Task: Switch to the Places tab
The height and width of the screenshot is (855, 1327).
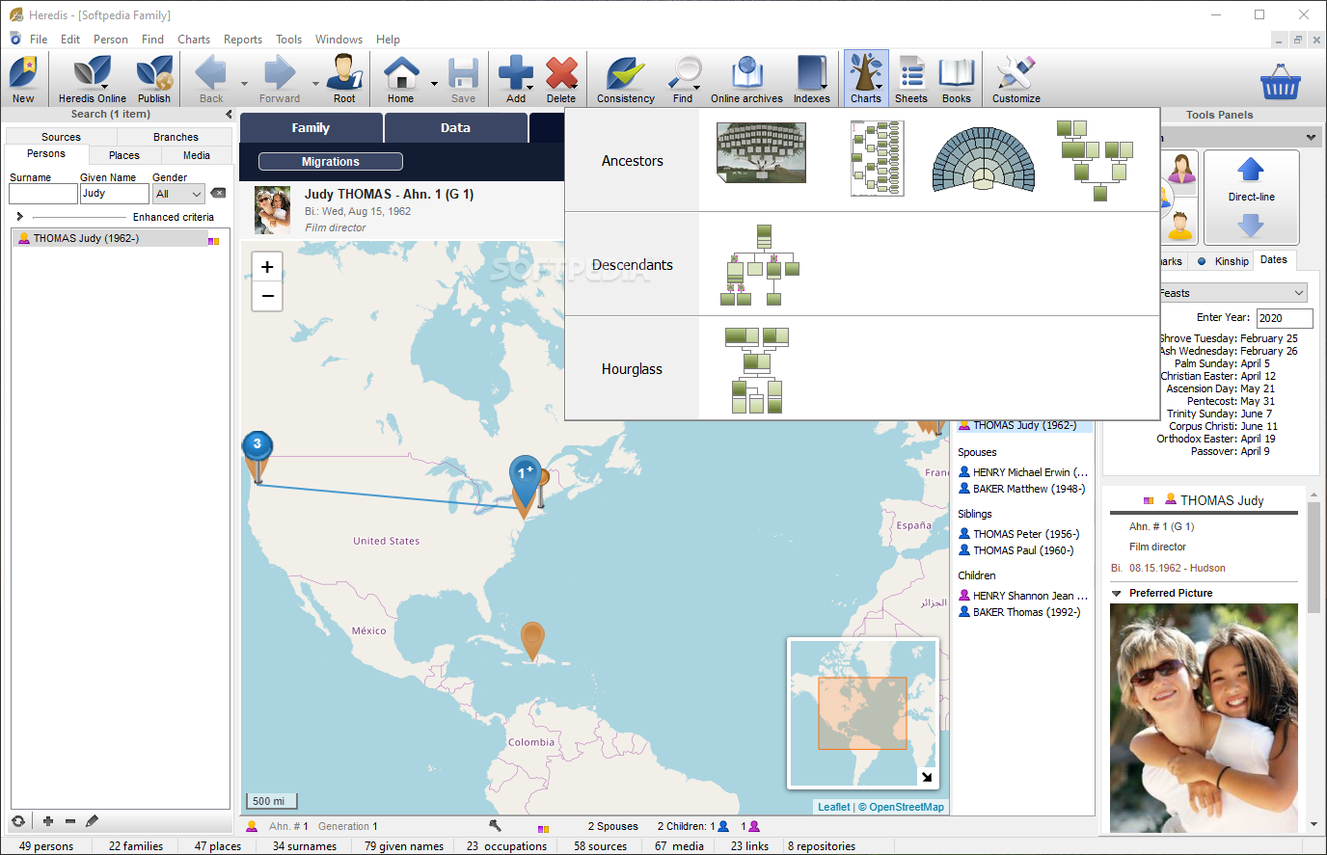Action: click(124, 155)
